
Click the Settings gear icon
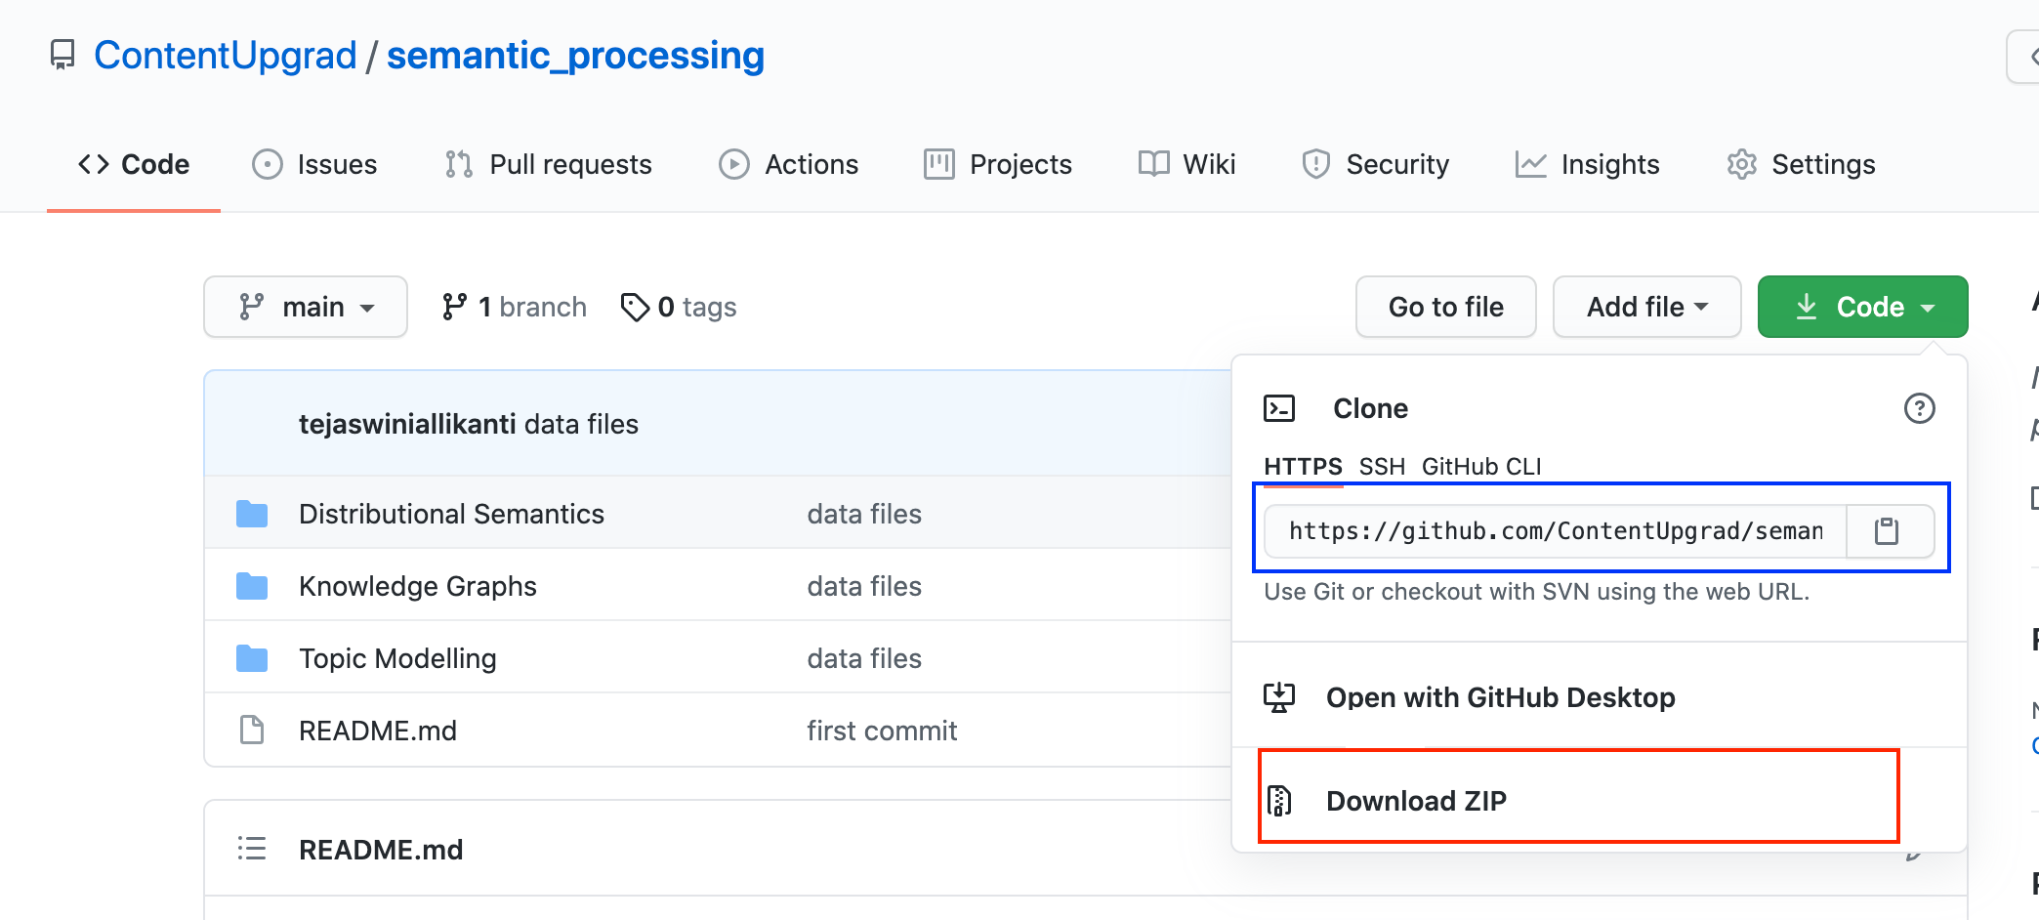coord(1741,164)
